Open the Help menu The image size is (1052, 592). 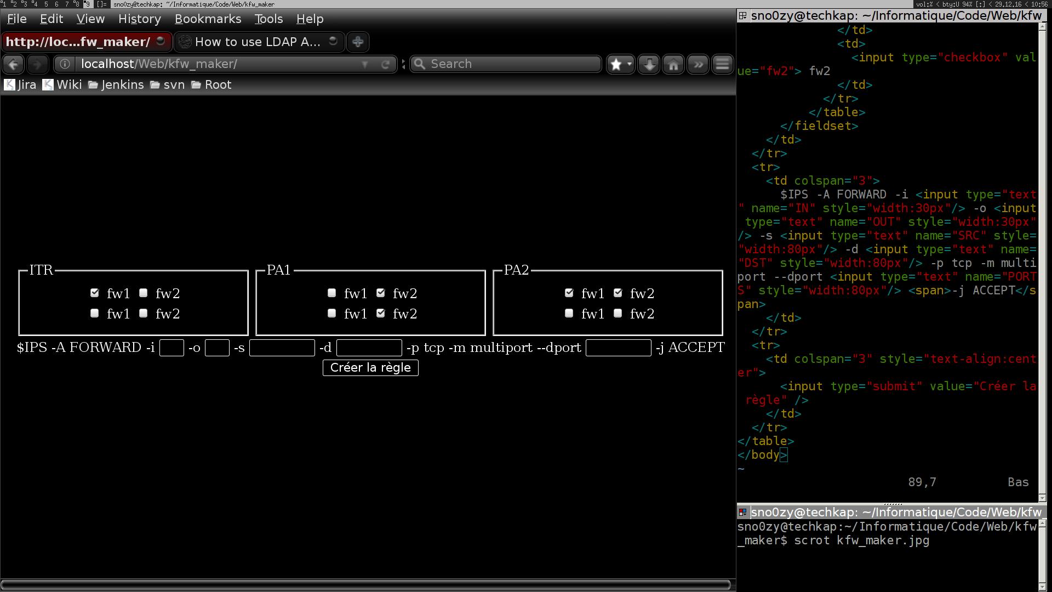[x=310, y=19]
